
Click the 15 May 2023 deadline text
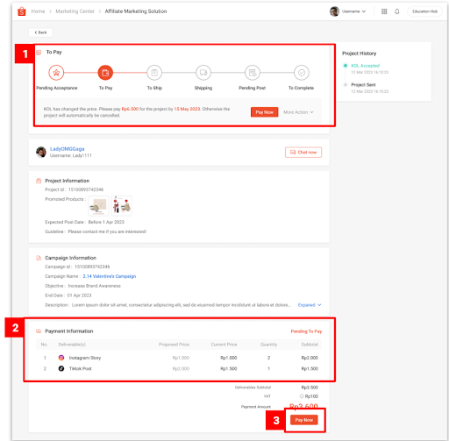tap(187, 109)
